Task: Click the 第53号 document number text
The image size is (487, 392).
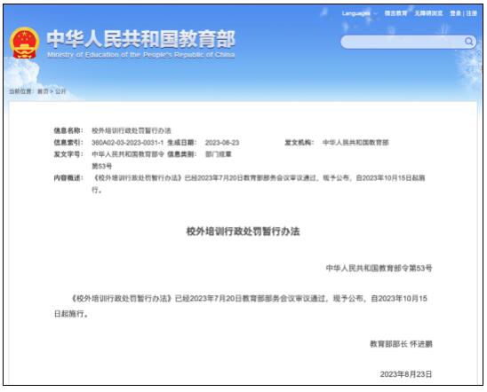Action: (101, 166)
